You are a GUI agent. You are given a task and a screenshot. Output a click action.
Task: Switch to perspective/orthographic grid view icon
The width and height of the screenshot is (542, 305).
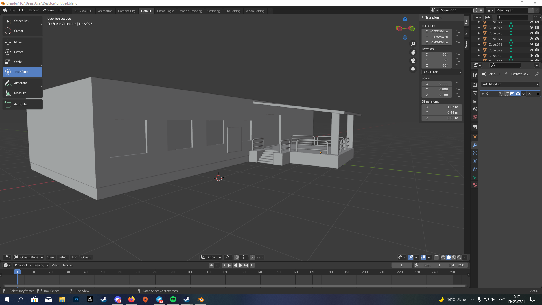[x=413, y=69]
